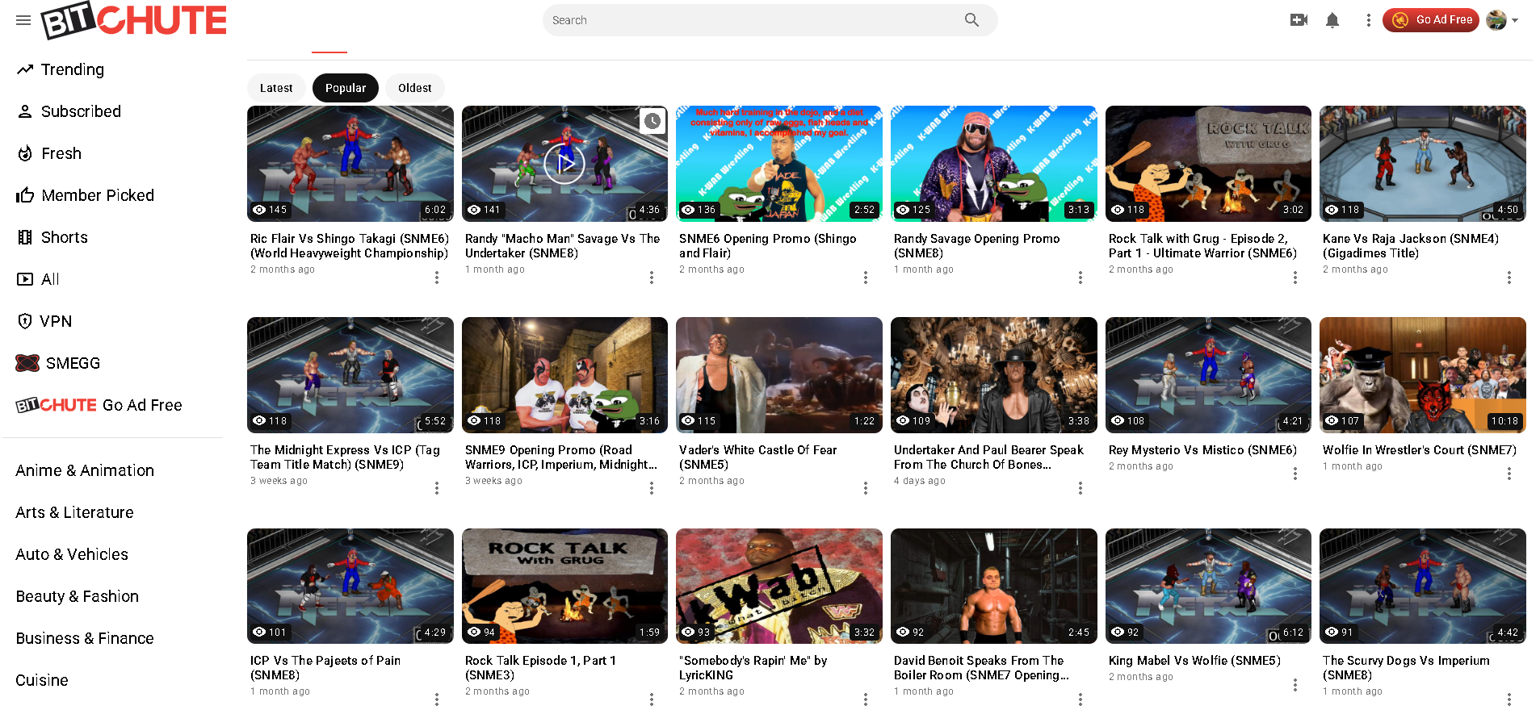Click the Go Ad Free button

(1431, 20)
